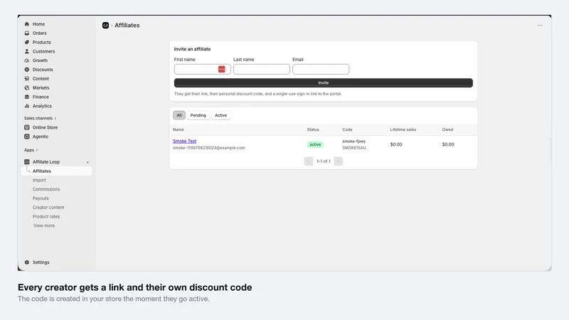Image resolution: width=569 pixels, height=320 pixels.
Task: Expand the Apps section
Action: pyautogui.click(x=31, y=150)
